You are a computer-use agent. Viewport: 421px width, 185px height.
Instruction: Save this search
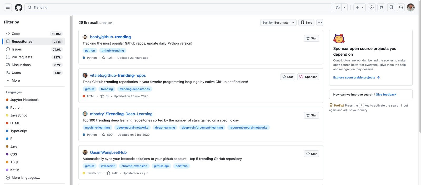306,23
